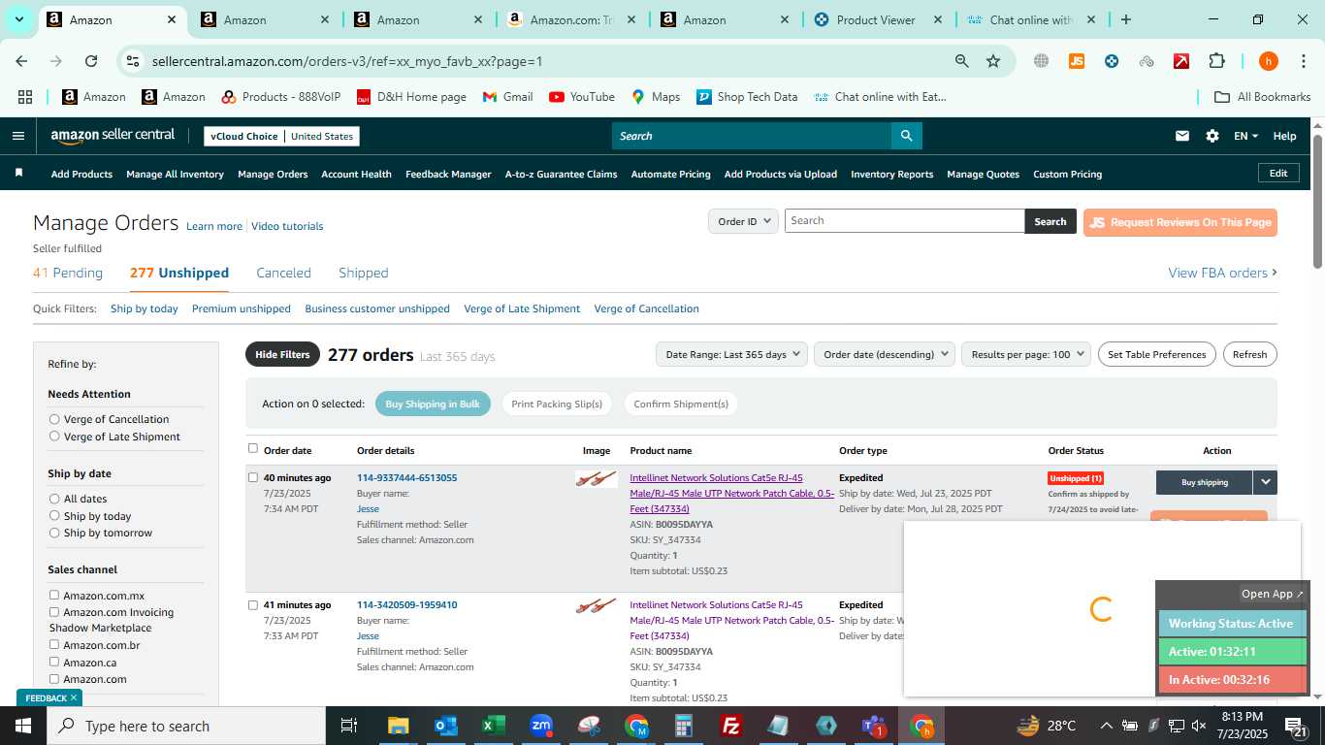This screenshot has height=745, width=1325.
Task: Open the Calculator from the taskbar
Action: tap(684, 726)
